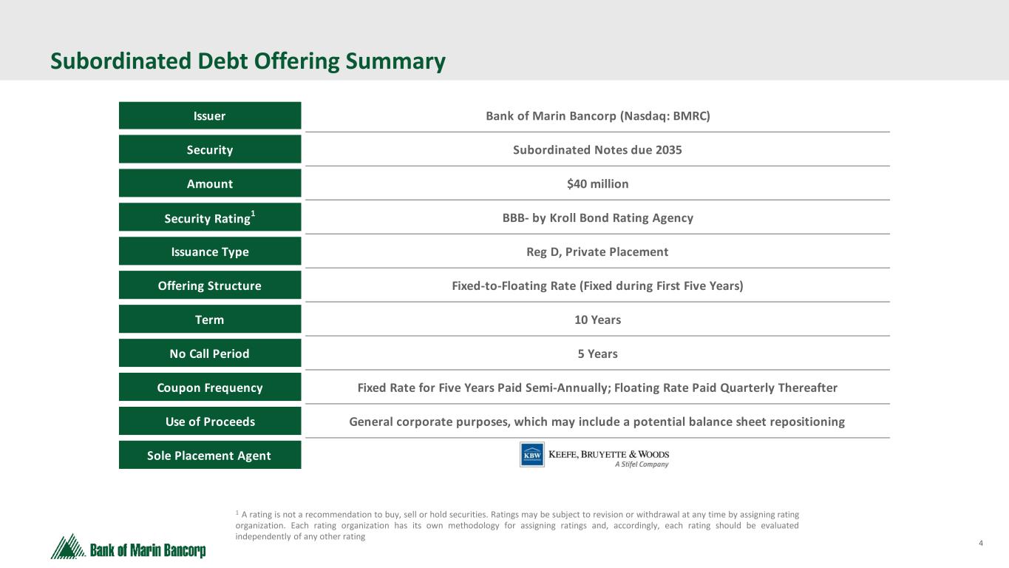The width and height of the screenshot is (1009, 568).
Task: Click the page number 4
Action: [x=980, y=544]
